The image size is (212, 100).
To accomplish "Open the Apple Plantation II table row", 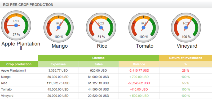I will point(106,71).
